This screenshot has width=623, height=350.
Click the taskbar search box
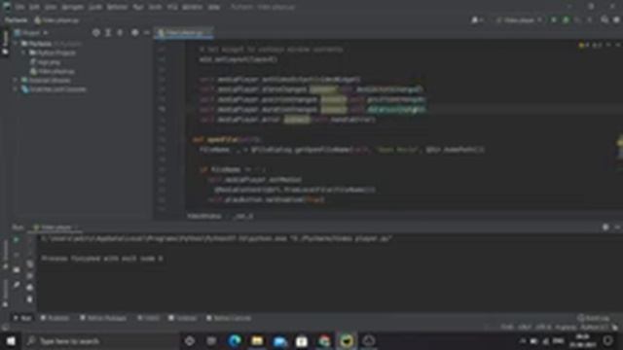point(101,341)
